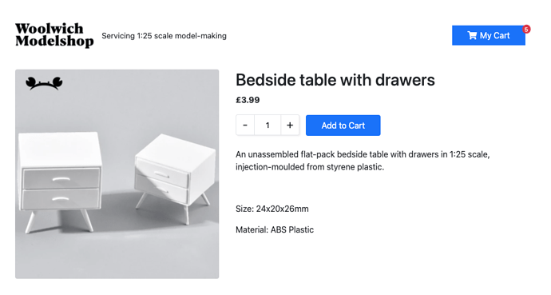Image resolution: width=551 pixels, height=295 pixels.
Task: Click the bedside table product photo
Action: [x=117, y=174]
